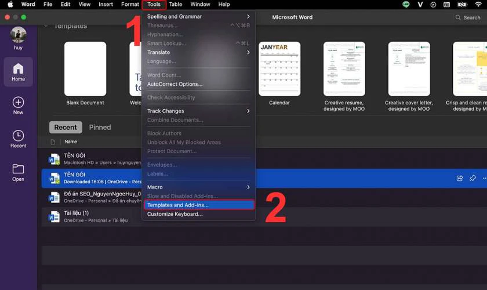Click the file type column icon header

click(x=53, y=142)
